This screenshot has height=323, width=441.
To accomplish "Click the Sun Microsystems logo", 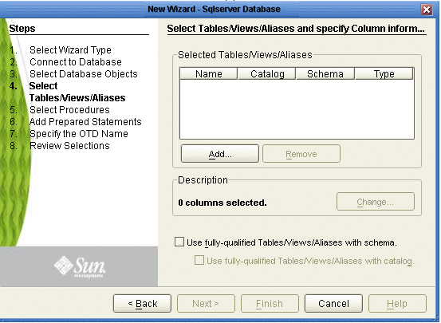I will 80,266.
